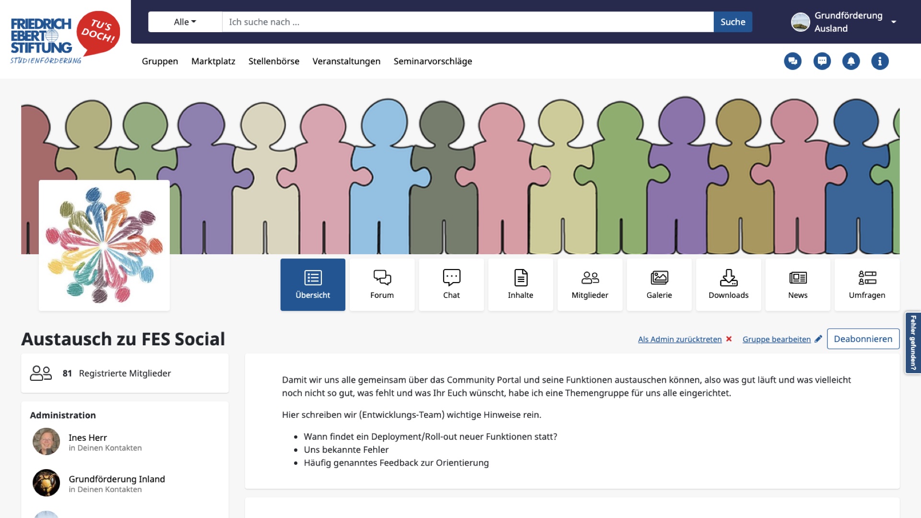Open the Umfragen tab
The width and height of the screenshot is (921, 518).
pos(867,284)
